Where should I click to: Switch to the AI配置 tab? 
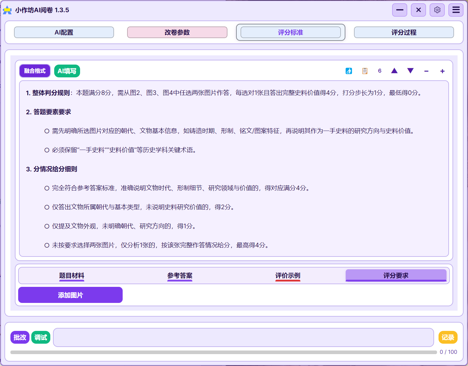pyautogui.click(x=64, y=32)
